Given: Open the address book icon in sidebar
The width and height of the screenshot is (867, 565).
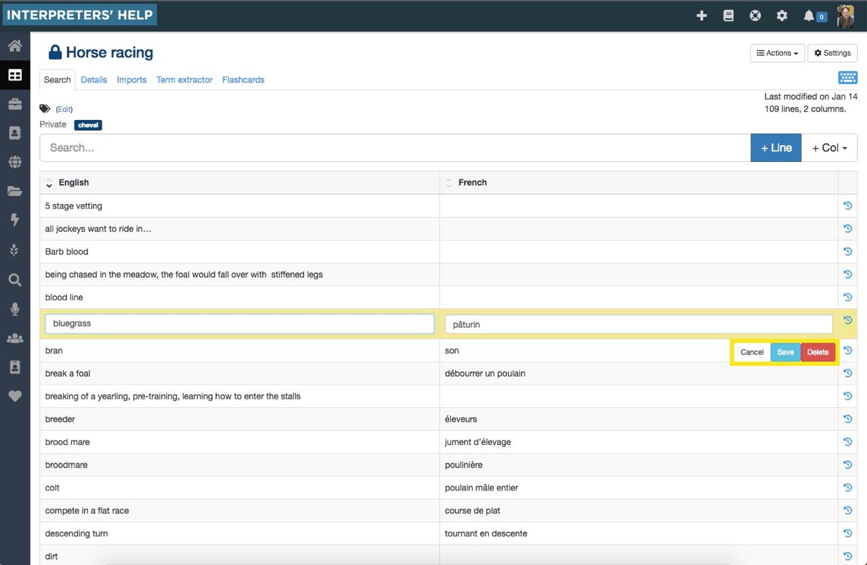Looking at the screenshot, I should tap(15, 367).
